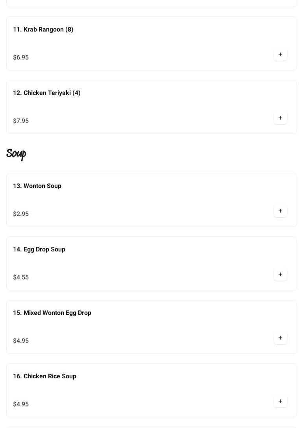Add Chicken Teriyaki with plus icon
The image size is (303, 428).
tap(280, 118)
